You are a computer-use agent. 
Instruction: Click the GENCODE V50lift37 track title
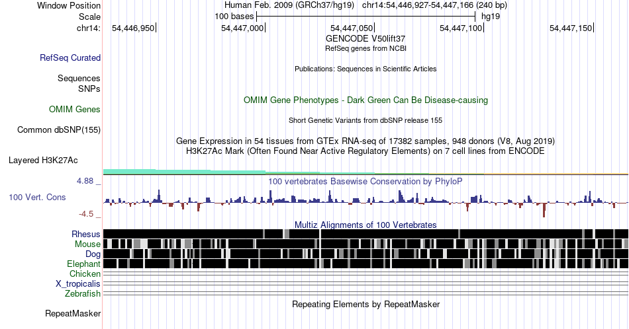click(365, 39)
